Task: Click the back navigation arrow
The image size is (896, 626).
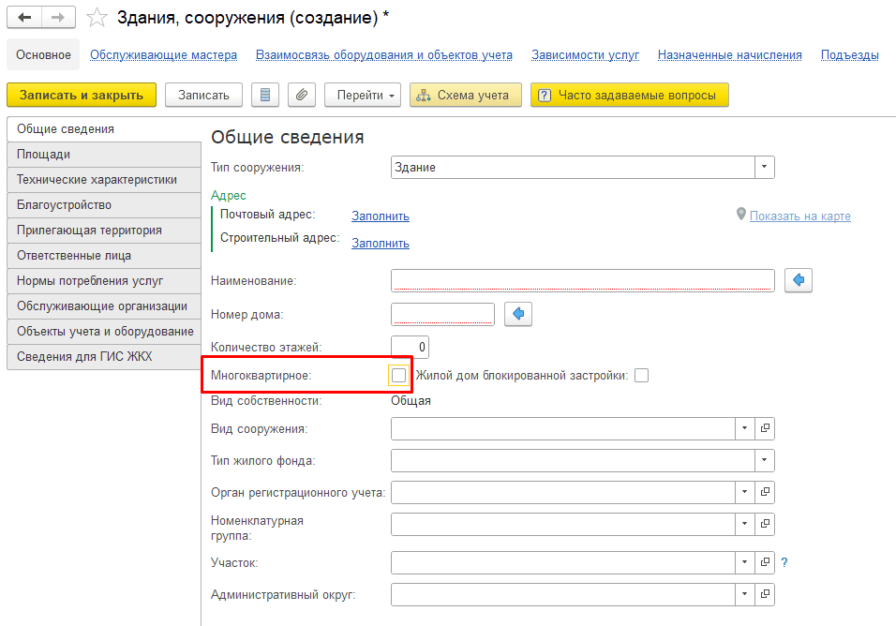Action: [x=24, y=18]
